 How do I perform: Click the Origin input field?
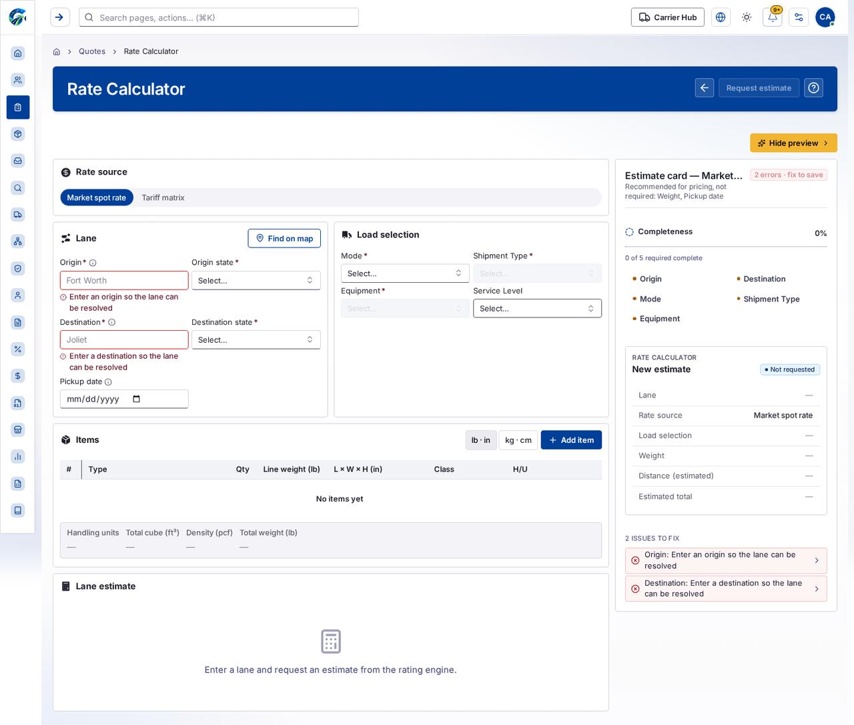point(124,280)
